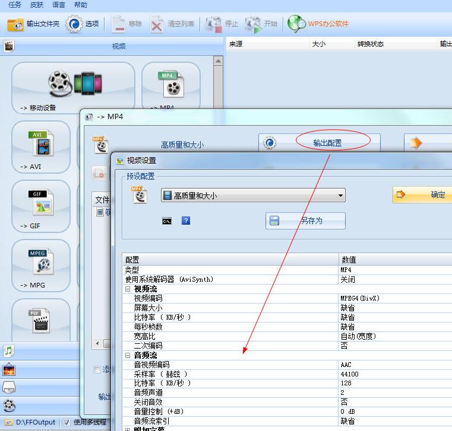Select the 音频声道 row

pyautogui.click(x=287, y=392)
